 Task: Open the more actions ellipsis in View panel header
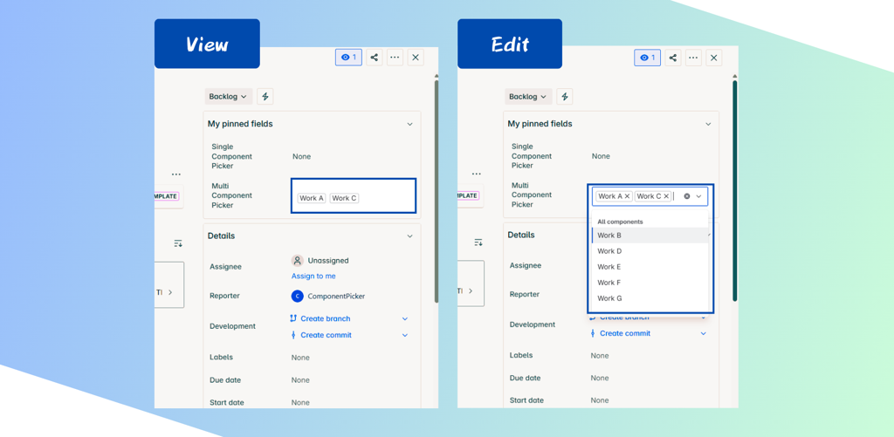(395, 58)
